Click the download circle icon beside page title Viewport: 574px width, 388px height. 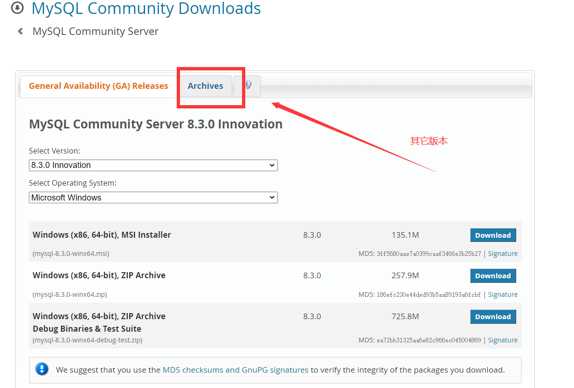[17, 8]
